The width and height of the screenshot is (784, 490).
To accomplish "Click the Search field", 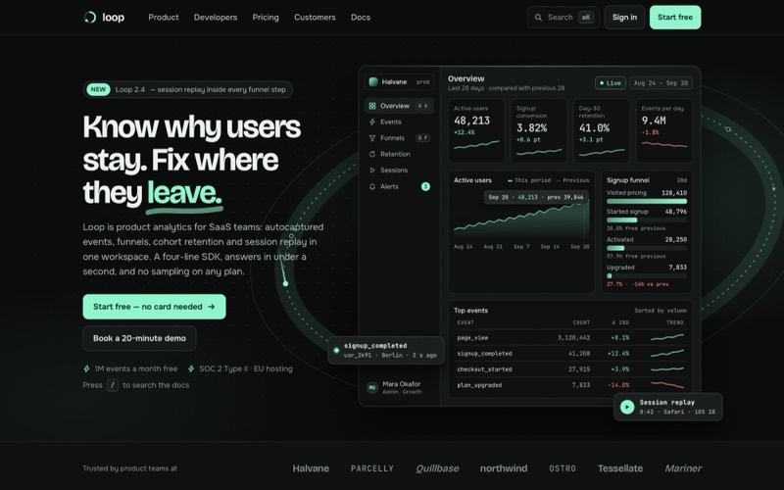I will point(563,18).
